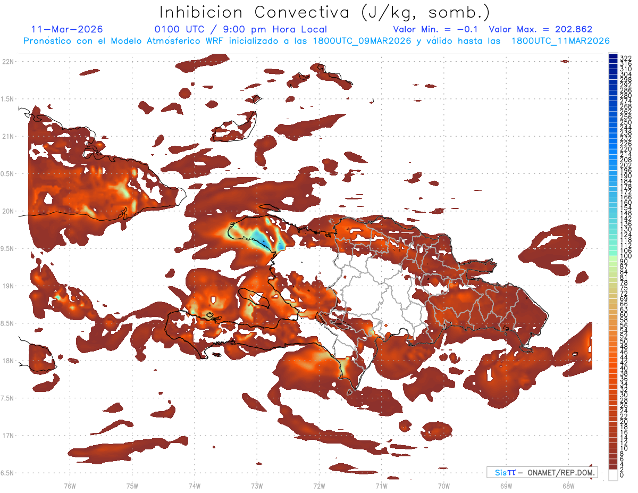Click the "19N" latitude axis label
The width and height of the screenshot is (638, 493).
pyautogui.click(x=8, y=286)
